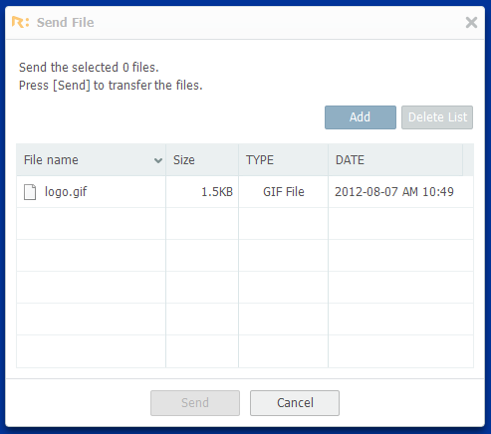
Task: Click the blank header area right of DATE
Action: (468, 160)
